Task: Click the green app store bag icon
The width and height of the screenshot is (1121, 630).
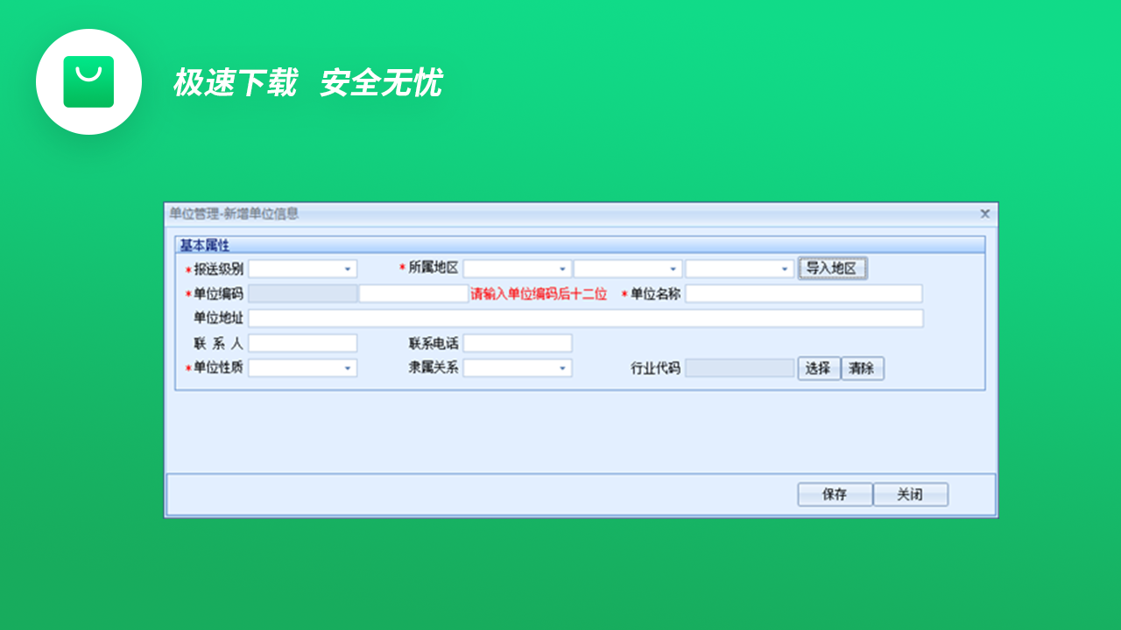Action: click(x=88, y=80)
